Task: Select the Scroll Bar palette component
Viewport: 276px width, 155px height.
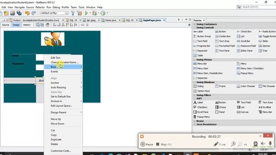Action: 244,41
